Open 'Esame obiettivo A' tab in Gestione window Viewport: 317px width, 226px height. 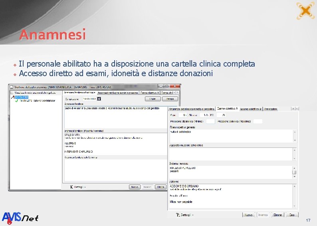pos(150,93)
